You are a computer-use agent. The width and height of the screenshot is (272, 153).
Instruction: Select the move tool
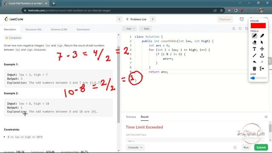[262, 49]
